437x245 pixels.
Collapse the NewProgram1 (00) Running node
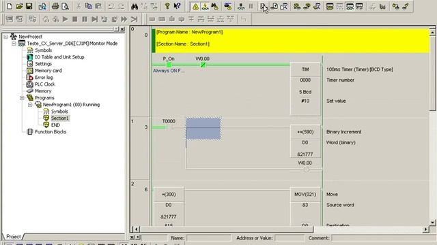pyautogui.click(x=30, y=105)
